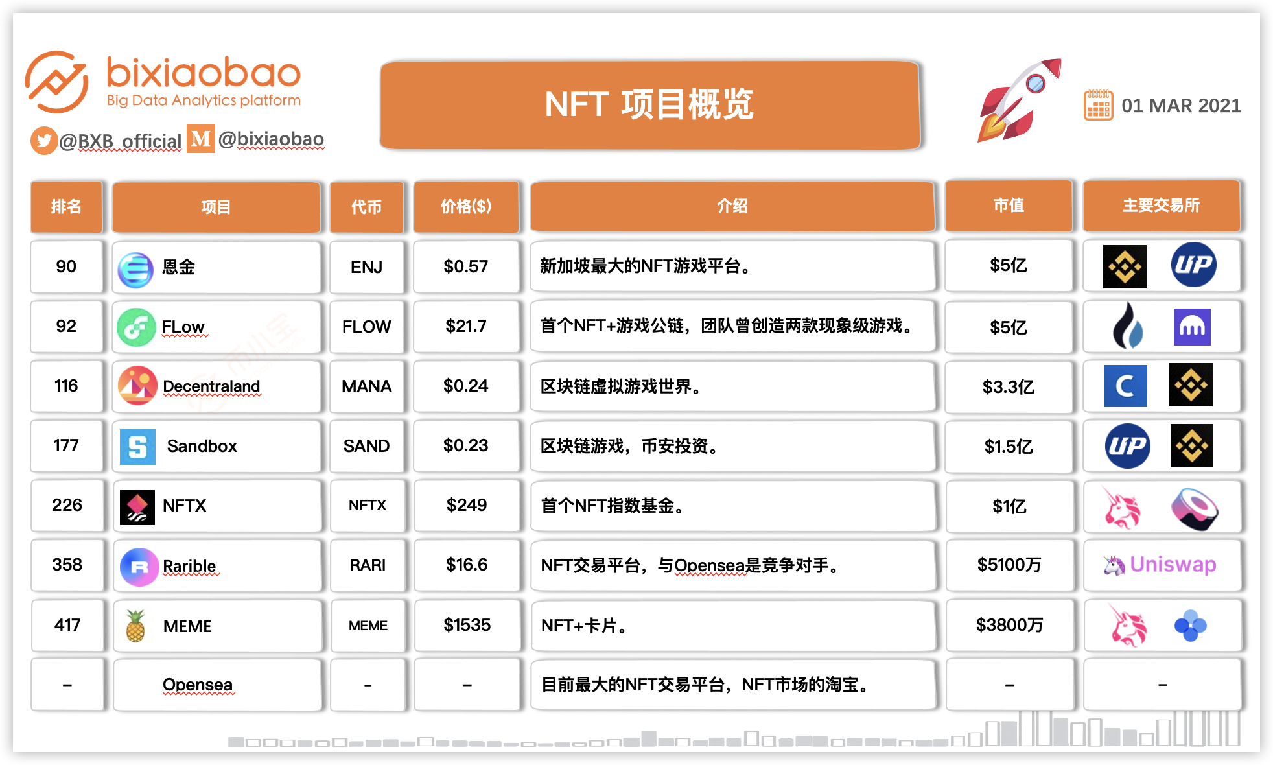Click the token cell RARI
Screen dimensions: 1273x765
(368, 565)
